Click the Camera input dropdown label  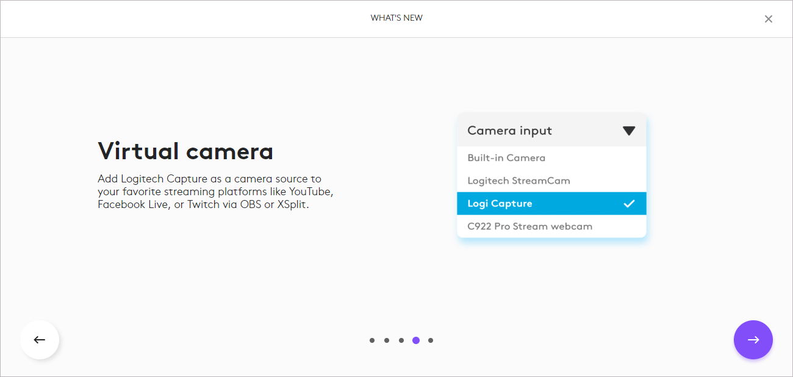click(x=509, y=131)
